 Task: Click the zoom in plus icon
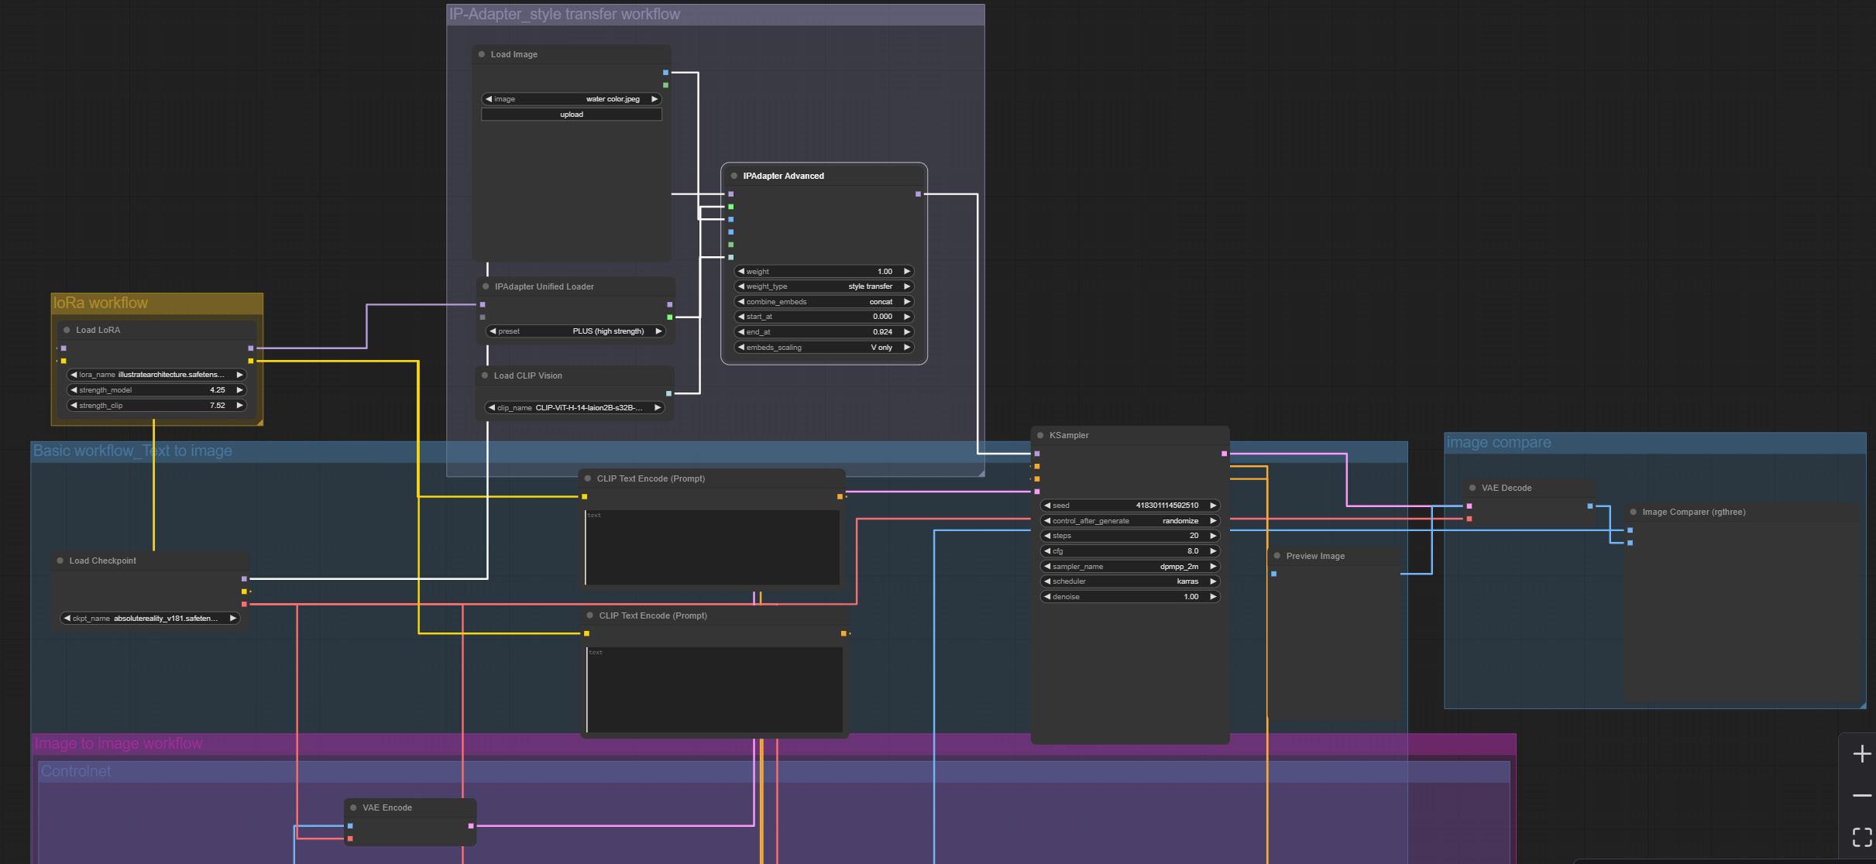pos(1861,754)
